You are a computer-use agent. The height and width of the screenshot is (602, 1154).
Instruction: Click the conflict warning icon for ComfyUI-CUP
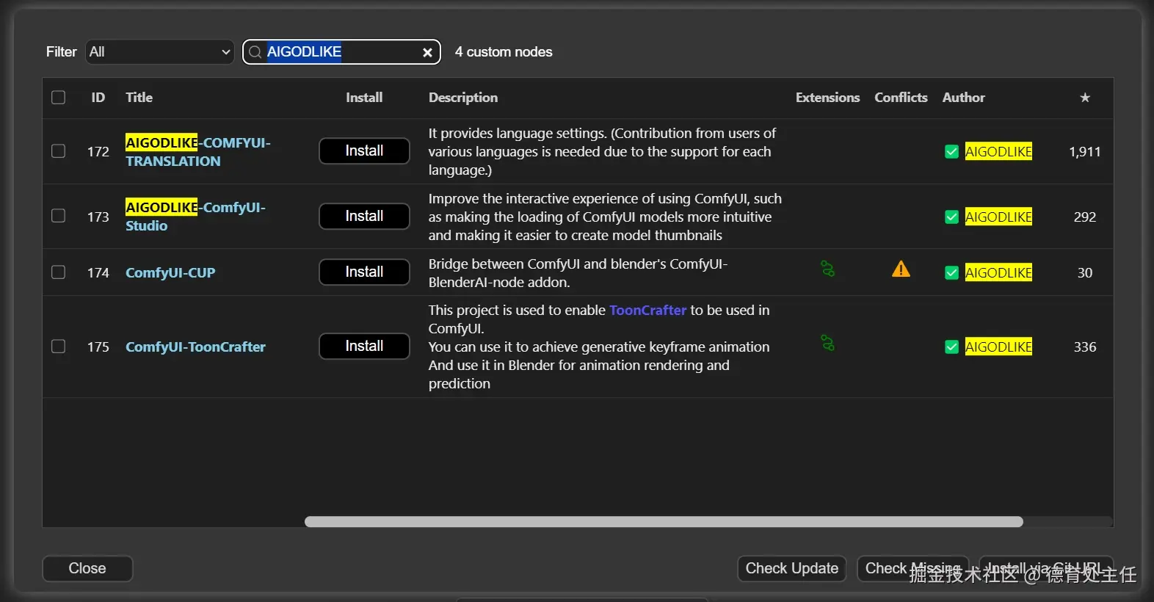coord(901,269)
